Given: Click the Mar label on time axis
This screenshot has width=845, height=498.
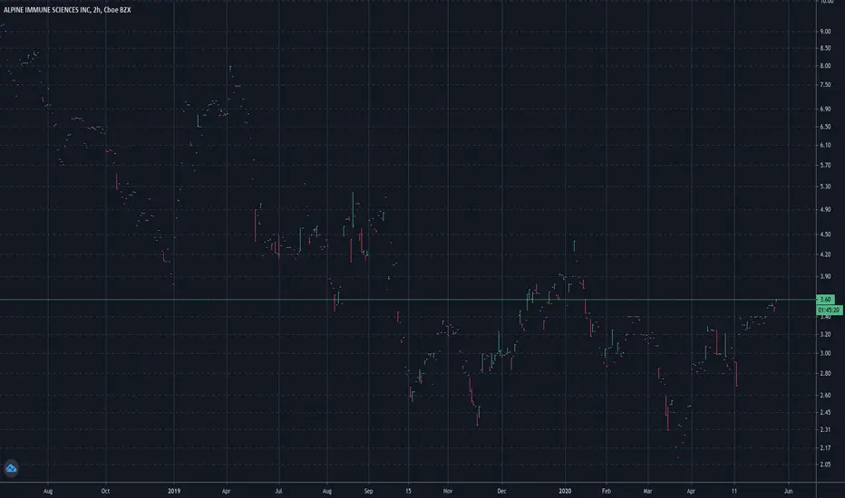Looking at the screenshot, I should click(x=647, y=491).
